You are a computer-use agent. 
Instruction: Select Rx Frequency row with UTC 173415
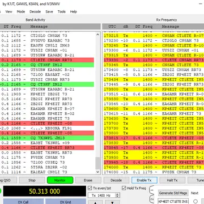(154, 75)
